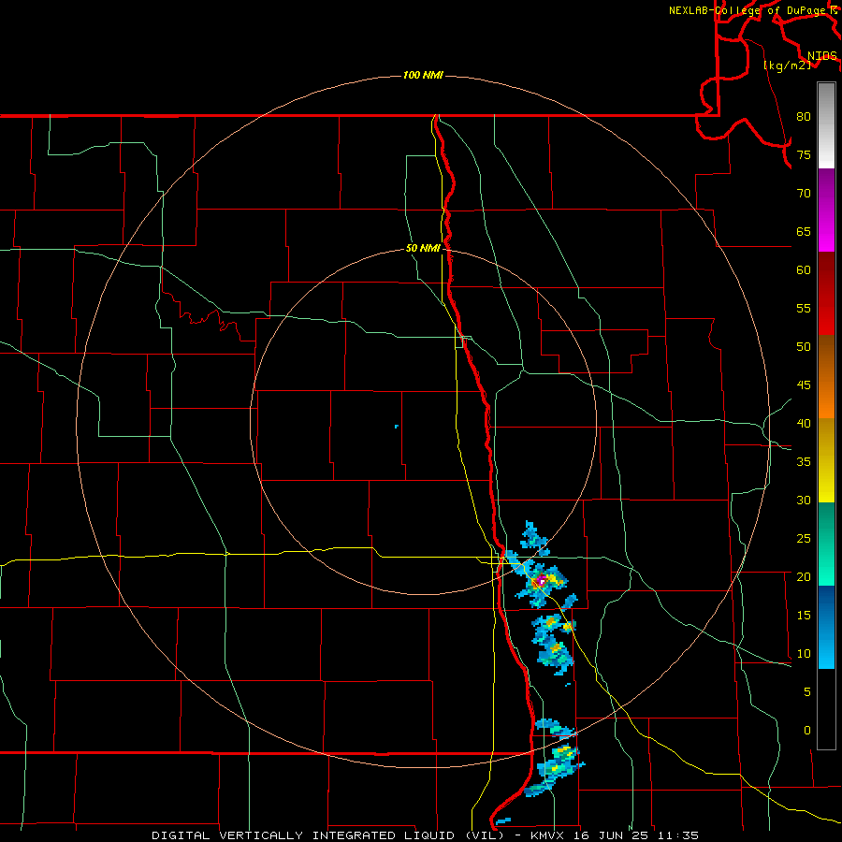Click the "16 JUN 25" date in the caption

[612, 835]
